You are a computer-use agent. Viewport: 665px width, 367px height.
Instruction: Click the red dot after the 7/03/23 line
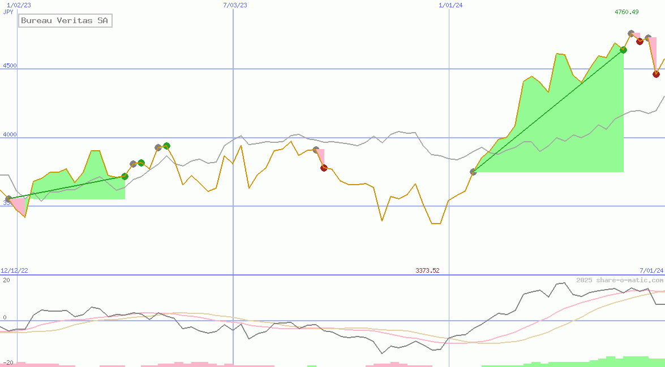coord(324,168)
